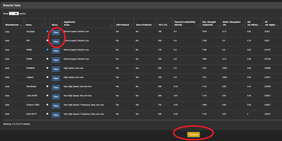Sort by HDI Prefered column
The height and width of the screenshot is (141, 282).
pyautogui.click(x=124, y=23)
